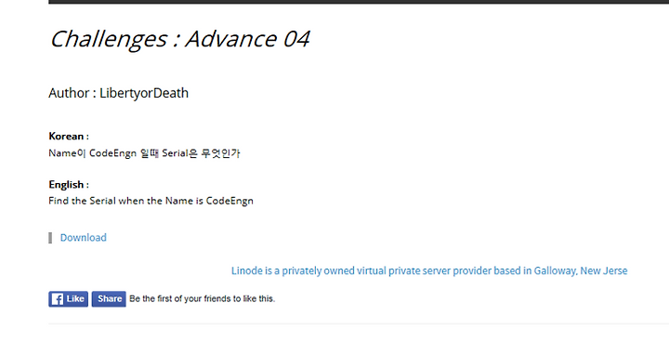Select the 'Challenges : Advance 04' heading
This screenshot has height=342, width=669.
tap(179, 39)
